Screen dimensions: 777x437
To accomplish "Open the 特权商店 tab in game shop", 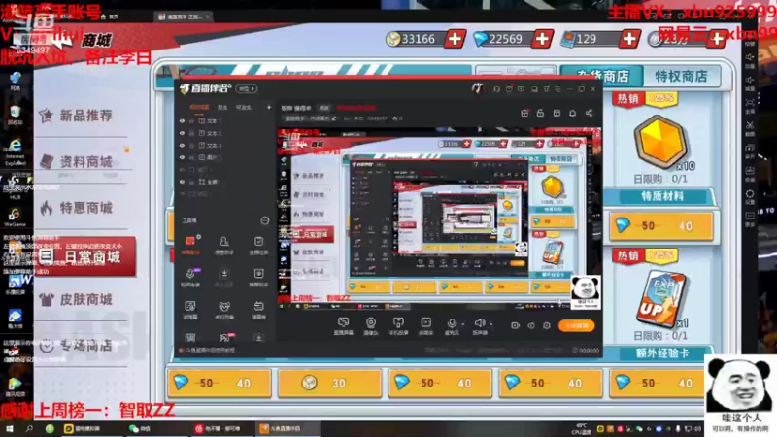I will [x=681, y=77].
